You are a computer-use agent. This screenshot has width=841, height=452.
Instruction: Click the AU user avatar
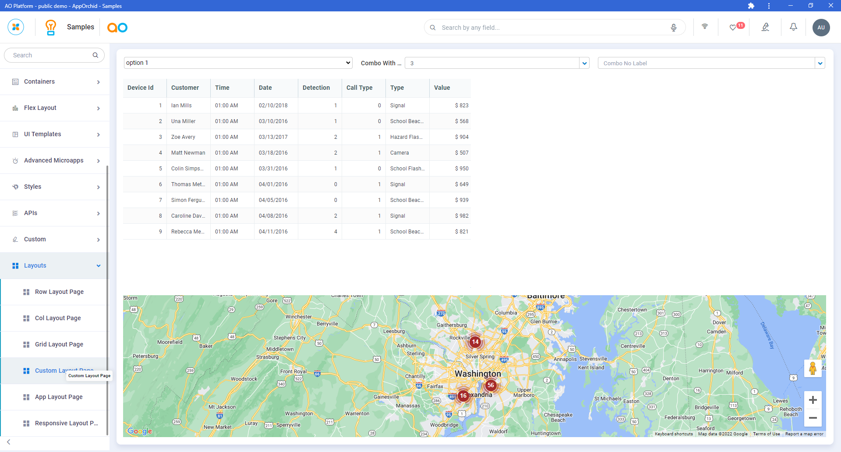point(821,28)
